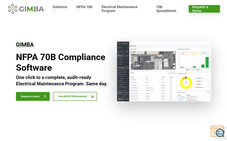Screen dimensions: 227x141
Task: Click the GIMBA underlined heading link
Action: [x=25, y=45]
